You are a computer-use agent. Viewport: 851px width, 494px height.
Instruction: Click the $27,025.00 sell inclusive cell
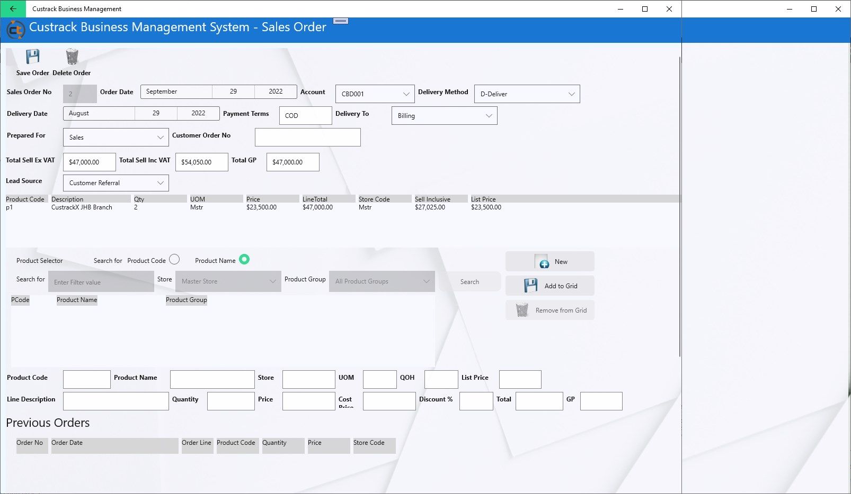pos(430,207)
